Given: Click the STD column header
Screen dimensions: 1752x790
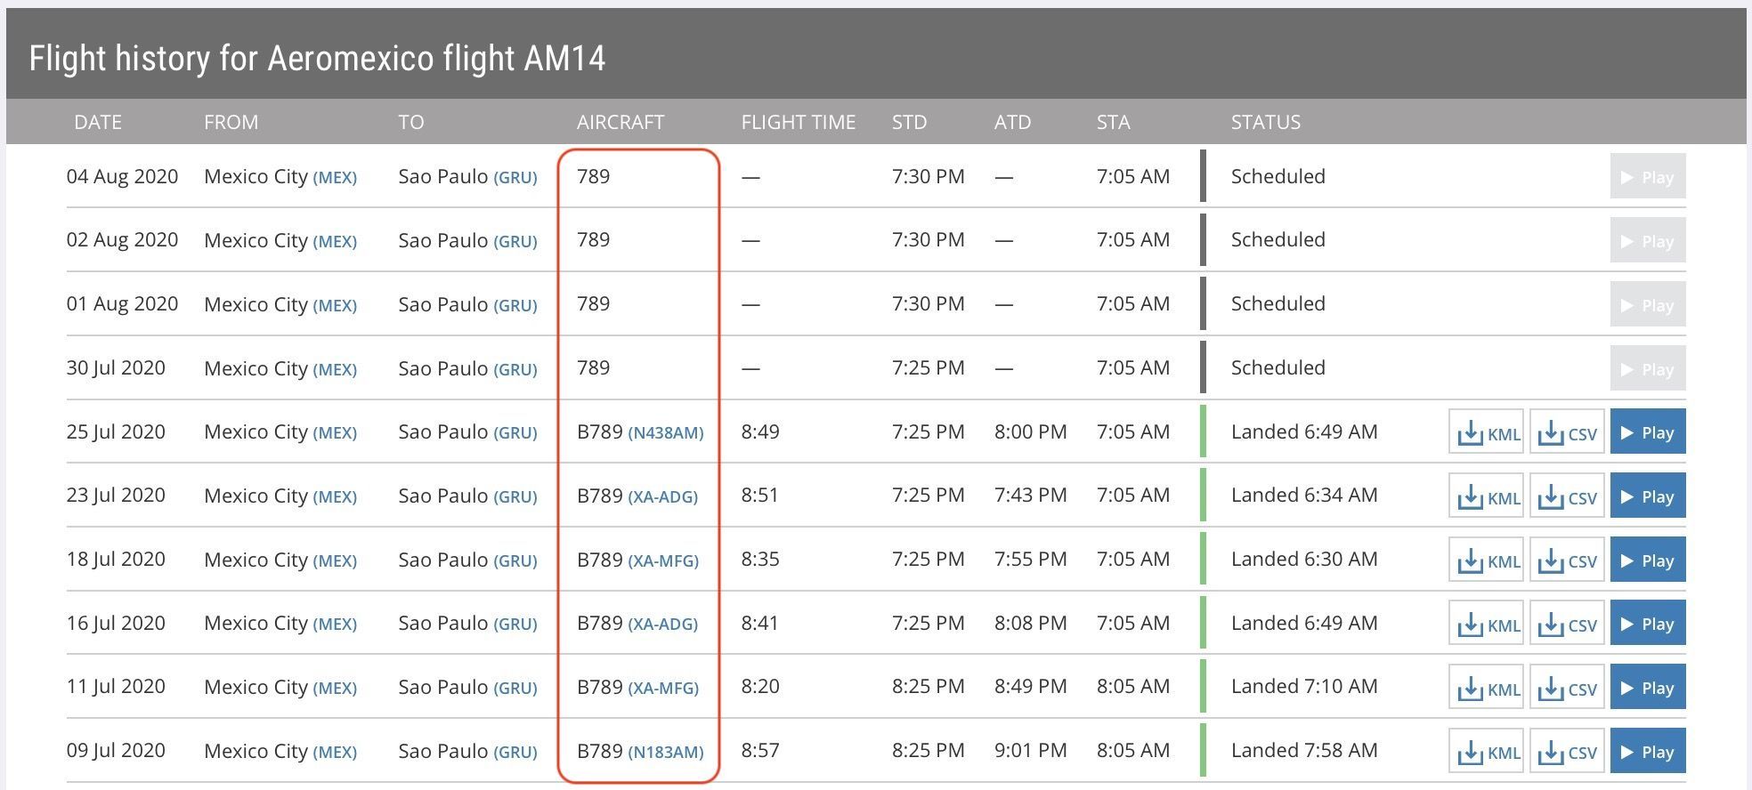Looking at the screenshot, I should click(910, 122).
